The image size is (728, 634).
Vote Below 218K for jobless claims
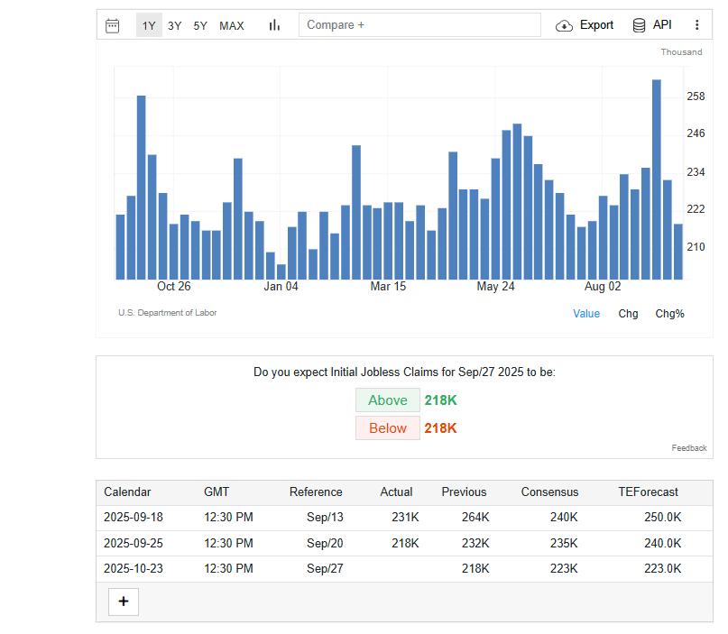coord(388,427)
